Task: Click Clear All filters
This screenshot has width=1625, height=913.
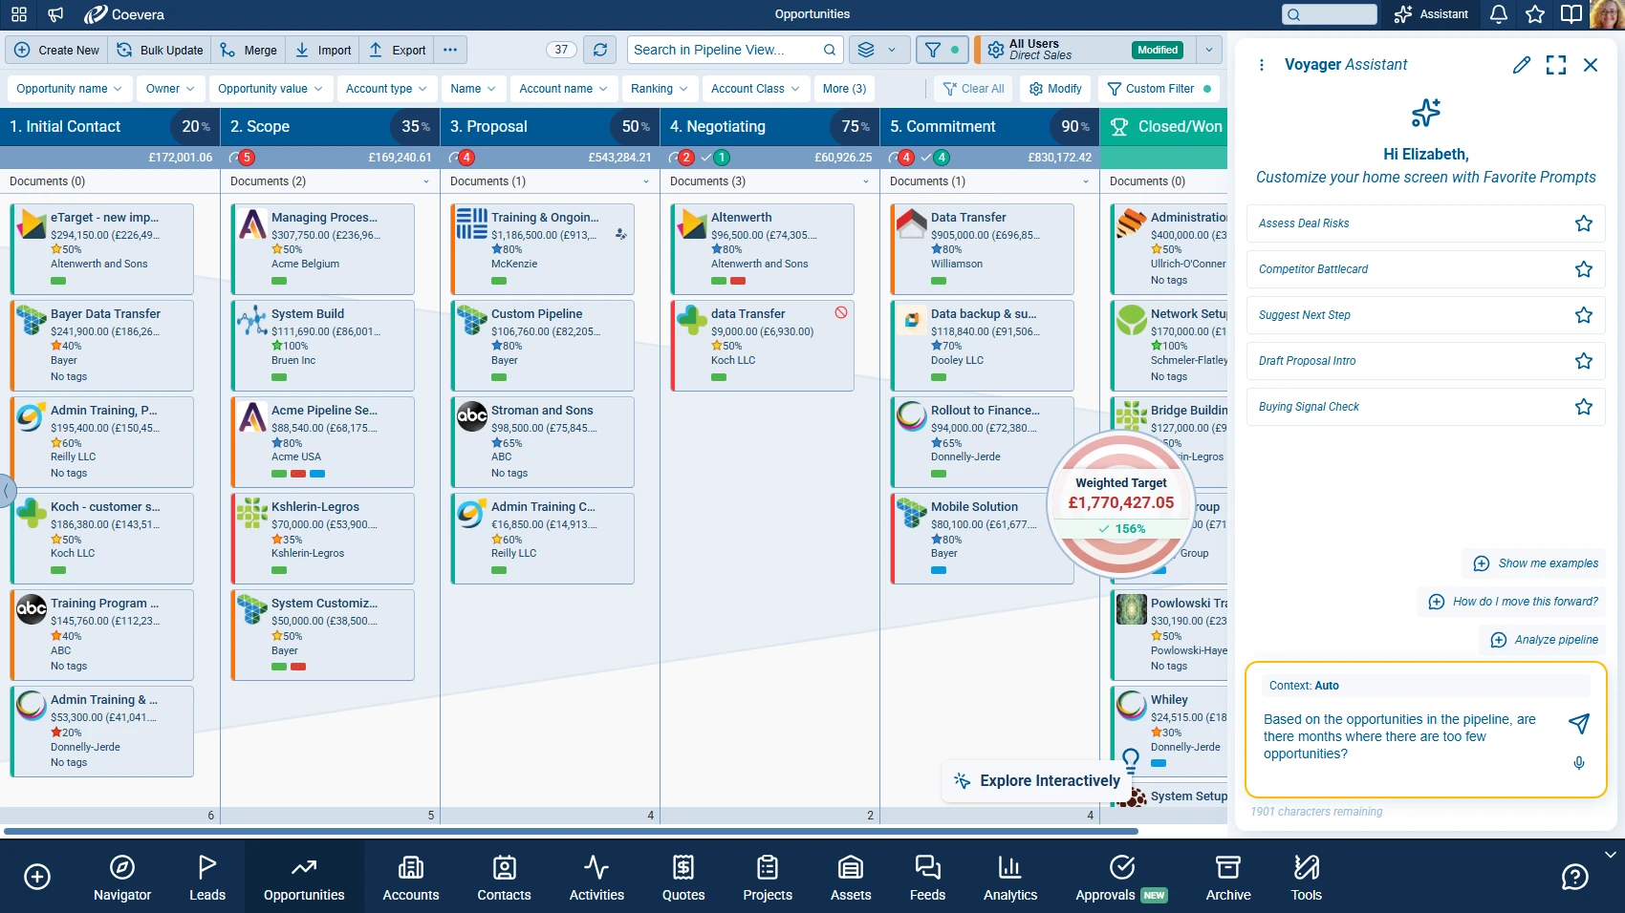Action: (973, 89)
